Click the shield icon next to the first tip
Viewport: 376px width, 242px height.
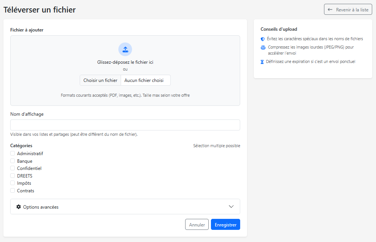coord(263,39)
